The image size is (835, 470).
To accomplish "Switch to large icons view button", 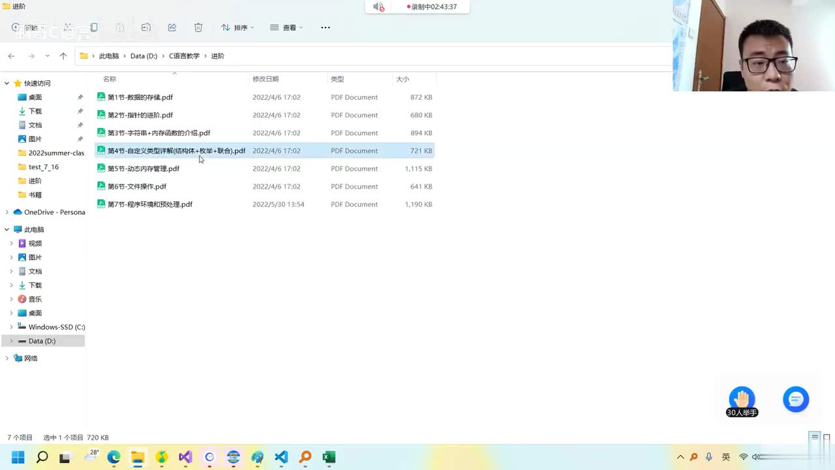I will 827,437.
